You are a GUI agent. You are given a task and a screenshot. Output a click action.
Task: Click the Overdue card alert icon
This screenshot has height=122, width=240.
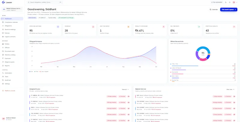93,27
